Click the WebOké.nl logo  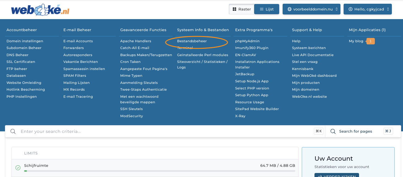40,10
